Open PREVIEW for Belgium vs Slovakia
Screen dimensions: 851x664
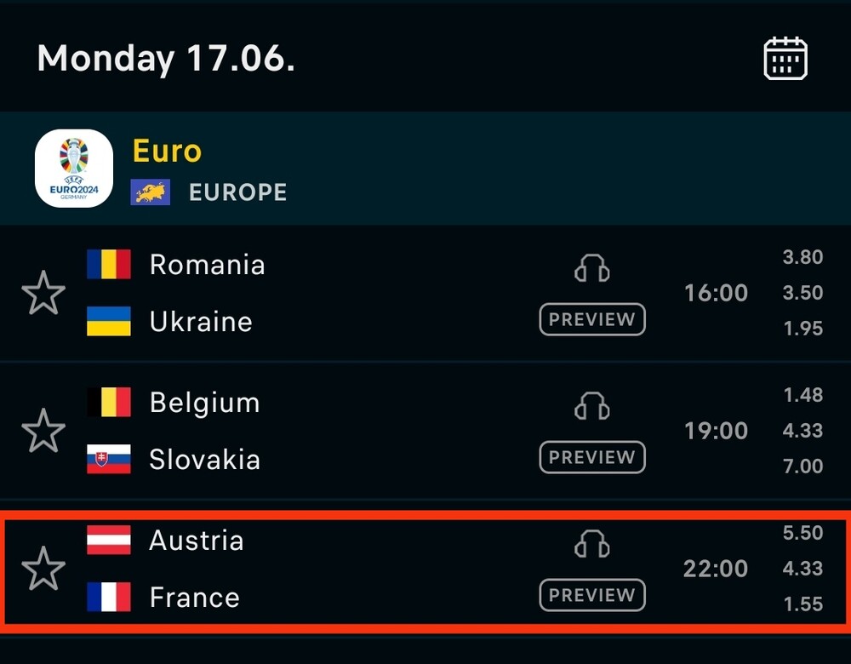click(x=592, y=457)
